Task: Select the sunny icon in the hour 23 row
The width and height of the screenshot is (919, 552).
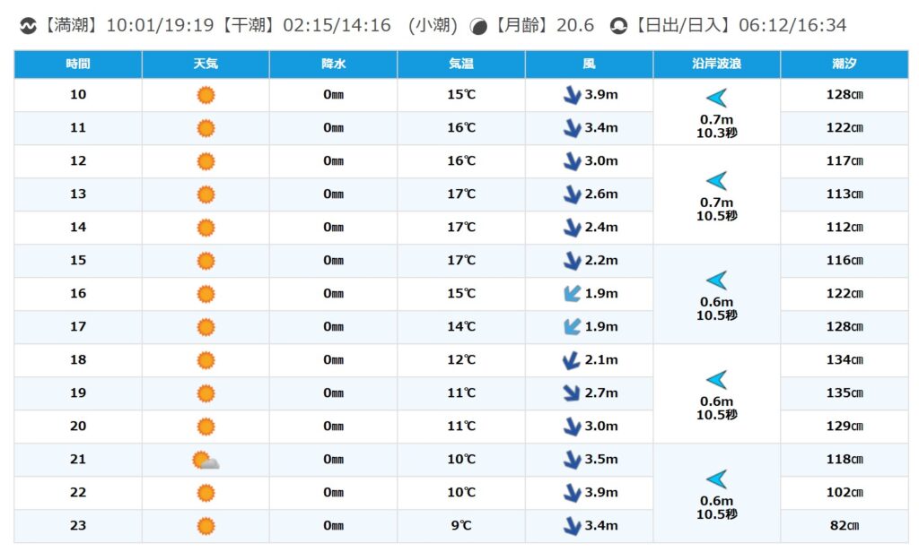Action: (x=206, y=526)
